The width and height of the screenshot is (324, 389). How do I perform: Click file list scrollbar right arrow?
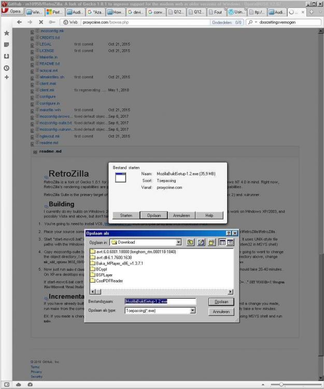[x=231, y=291]
